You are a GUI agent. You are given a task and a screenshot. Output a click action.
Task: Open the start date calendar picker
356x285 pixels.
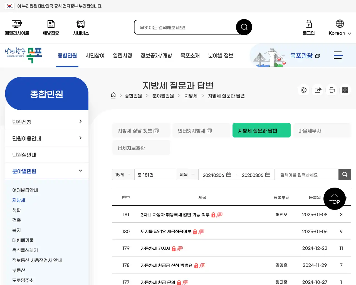click(229, 175)
